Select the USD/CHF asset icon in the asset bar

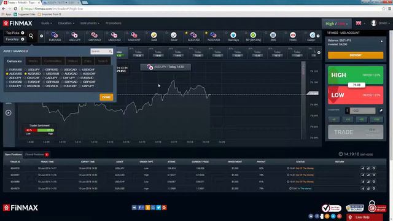pyautogui.click(x=134, y=35)
